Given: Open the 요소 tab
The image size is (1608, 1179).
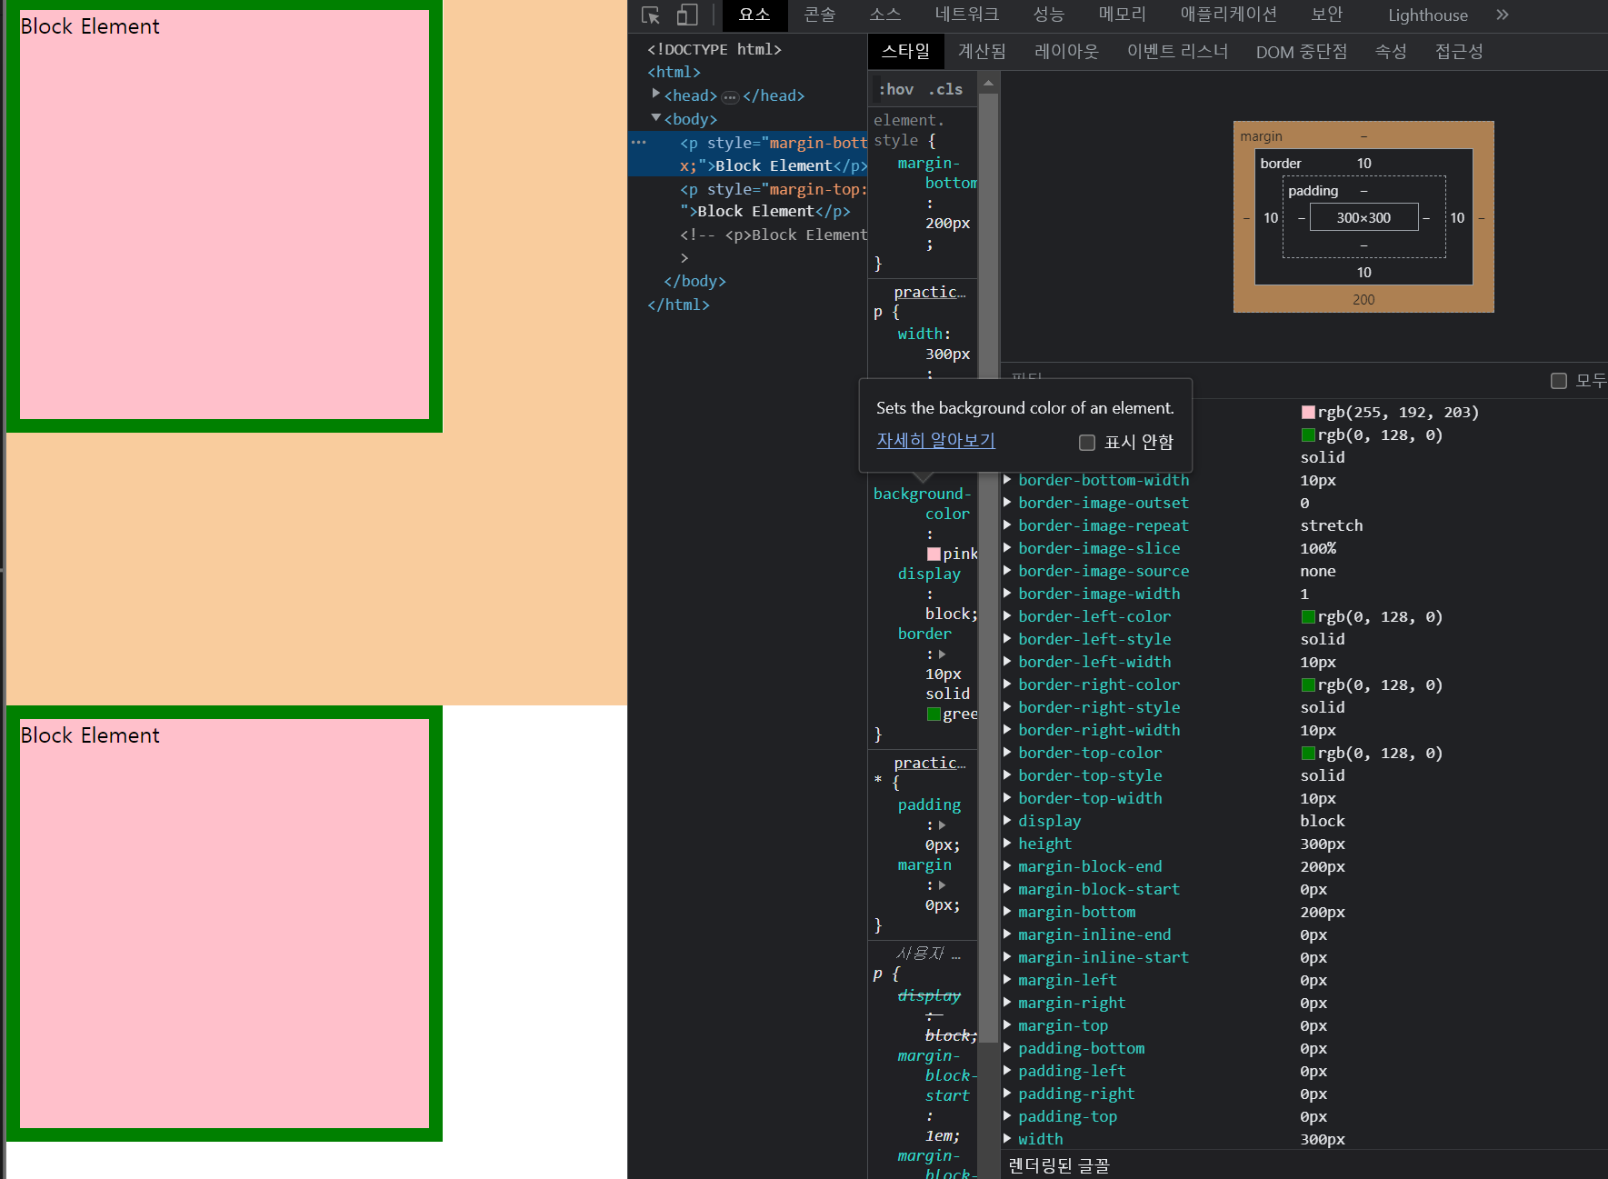Looking at the screenshot, I should pyautogui.click(x=754, y=15).
